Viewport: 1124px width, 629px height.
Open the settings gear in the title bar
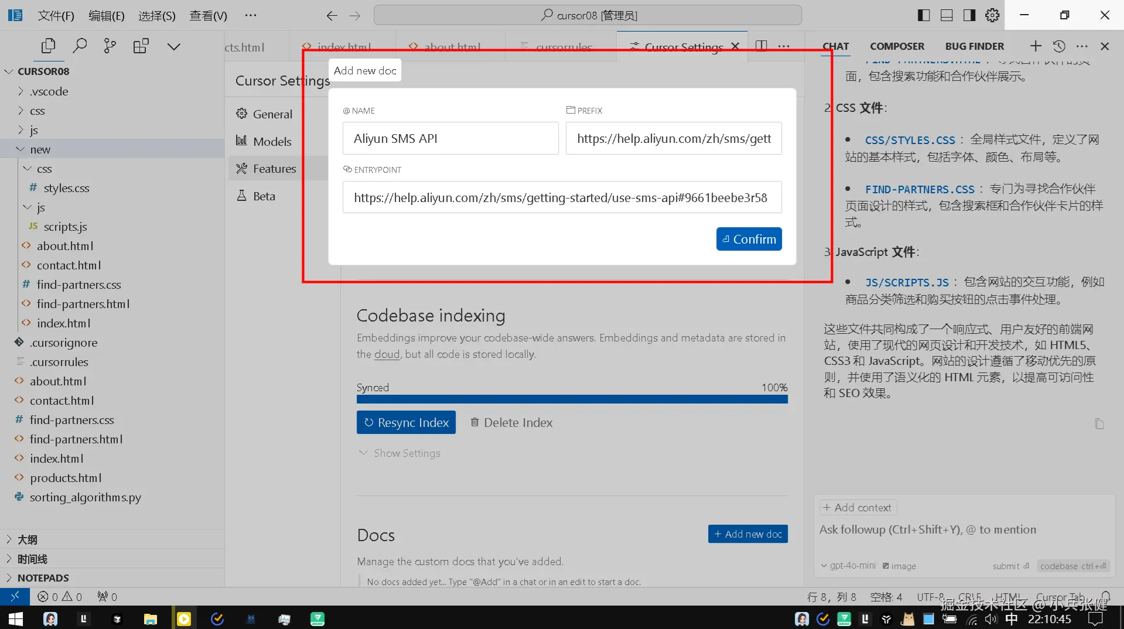click(x=992, y=15)
